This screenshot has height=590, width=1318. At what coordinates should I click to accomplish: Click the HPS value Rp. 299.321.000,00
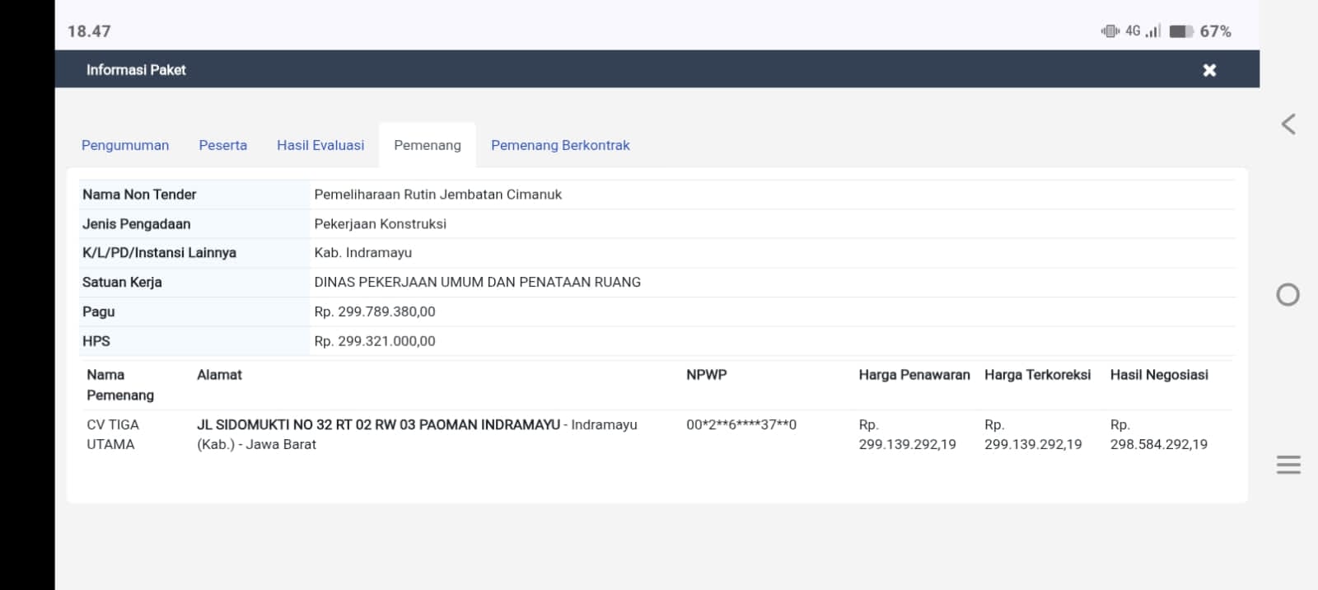(375, 341)
